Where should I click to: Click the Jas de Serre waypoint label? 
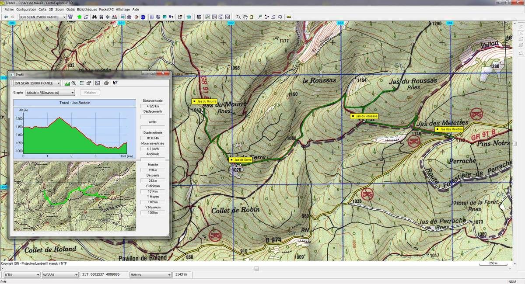[x=241, y=160]
